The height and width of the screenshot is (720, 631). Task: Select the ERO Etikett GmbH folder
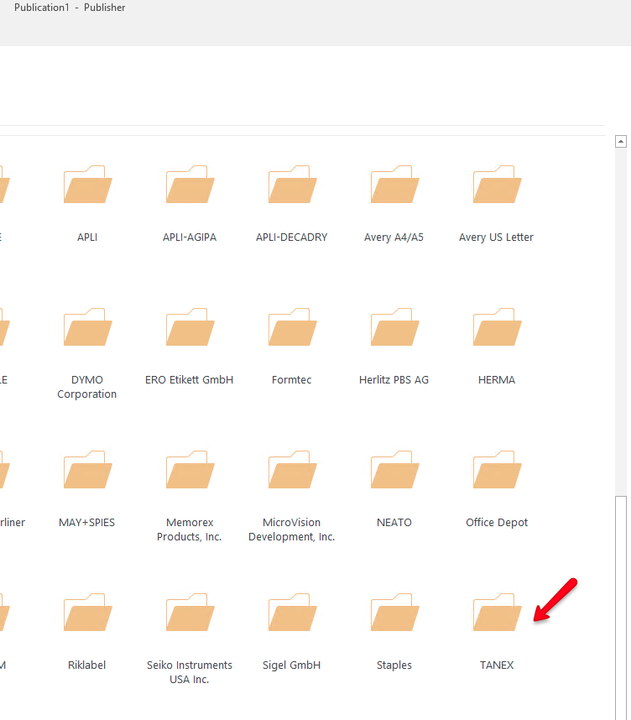pos(190,328)
